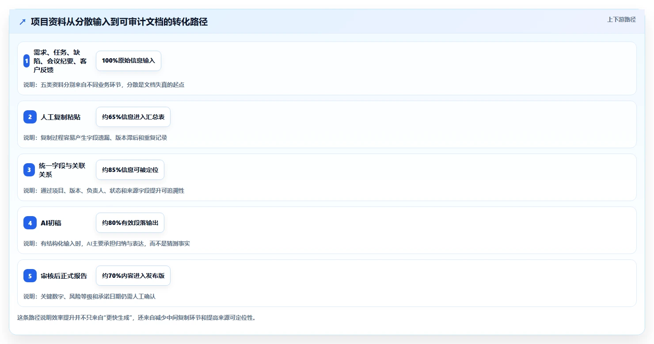This screenshot has height=344, width=654.
Task: Click the 约70%内容进入发布版 chip
Action: (x=133, y=276)
